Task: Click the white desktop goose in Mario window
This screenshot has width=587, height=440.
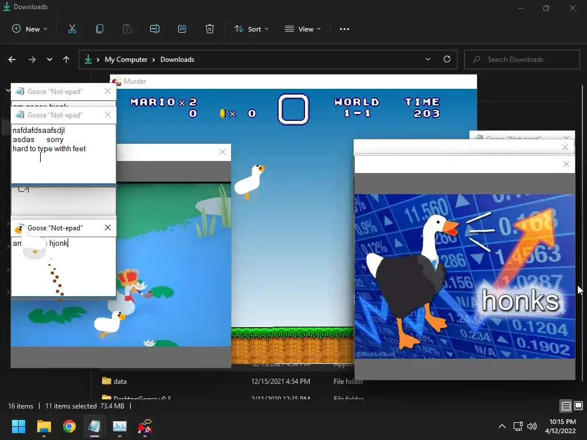Action: [x=250, y=182]
